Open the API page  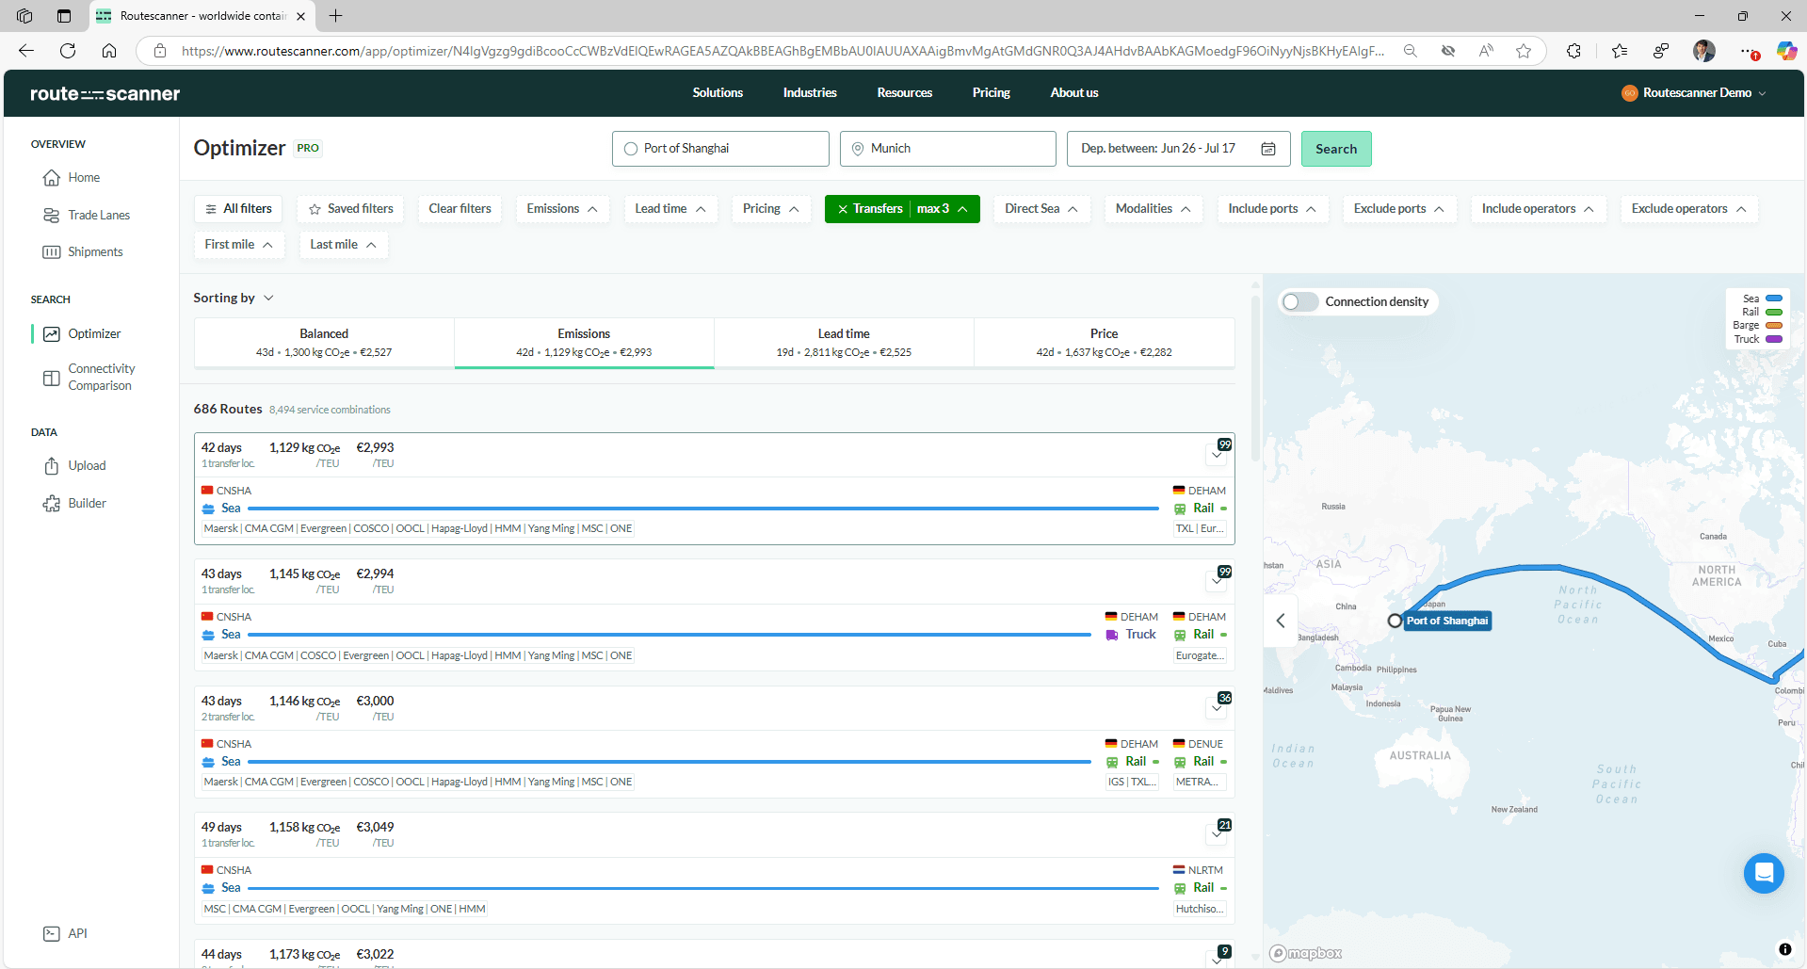tap(65, 934)
